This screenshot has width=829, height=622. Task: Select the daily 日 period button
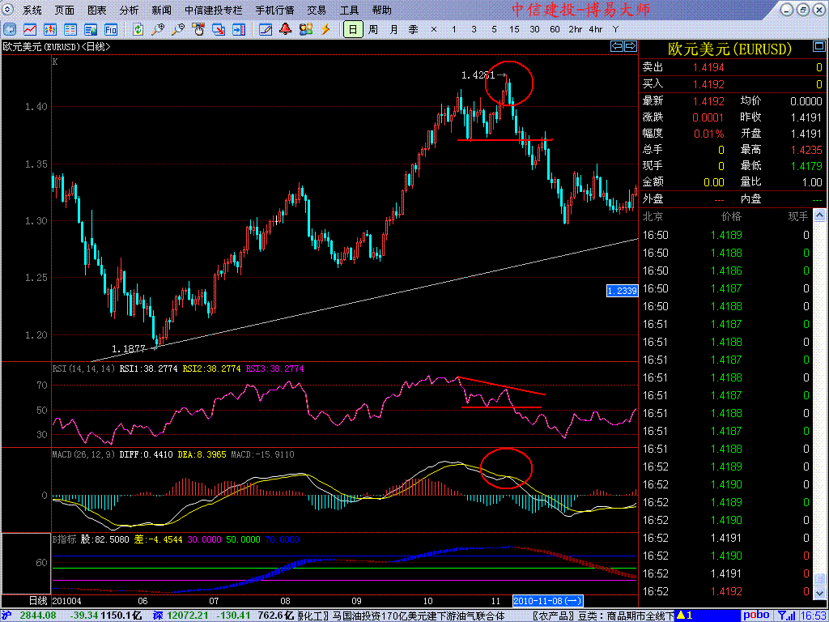pos(353,30)
